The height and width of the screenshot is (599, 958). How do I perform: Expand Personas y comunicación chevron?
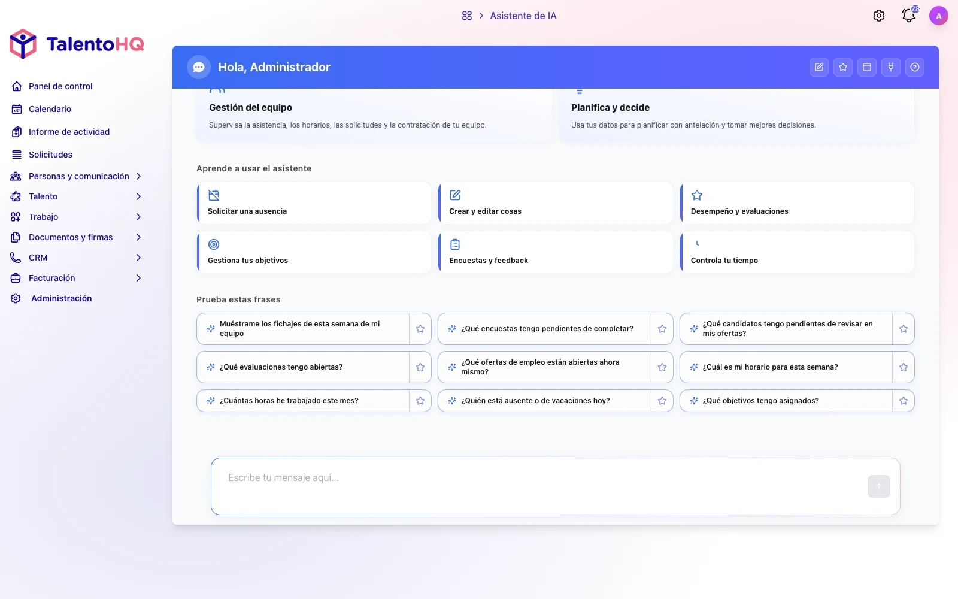138,176
